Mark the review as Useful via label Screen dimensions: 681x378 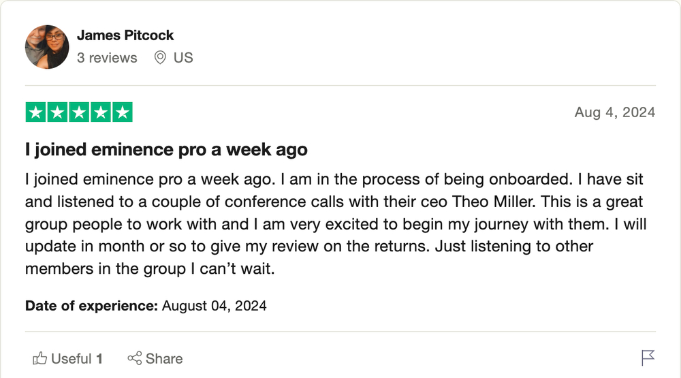pos(72,359)
